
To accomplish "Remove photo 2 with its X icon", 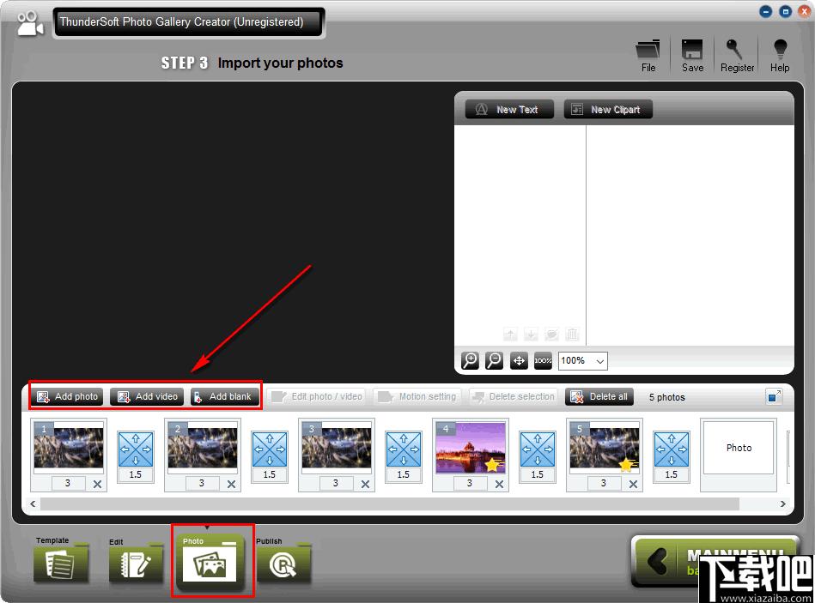I will point(231,484).
